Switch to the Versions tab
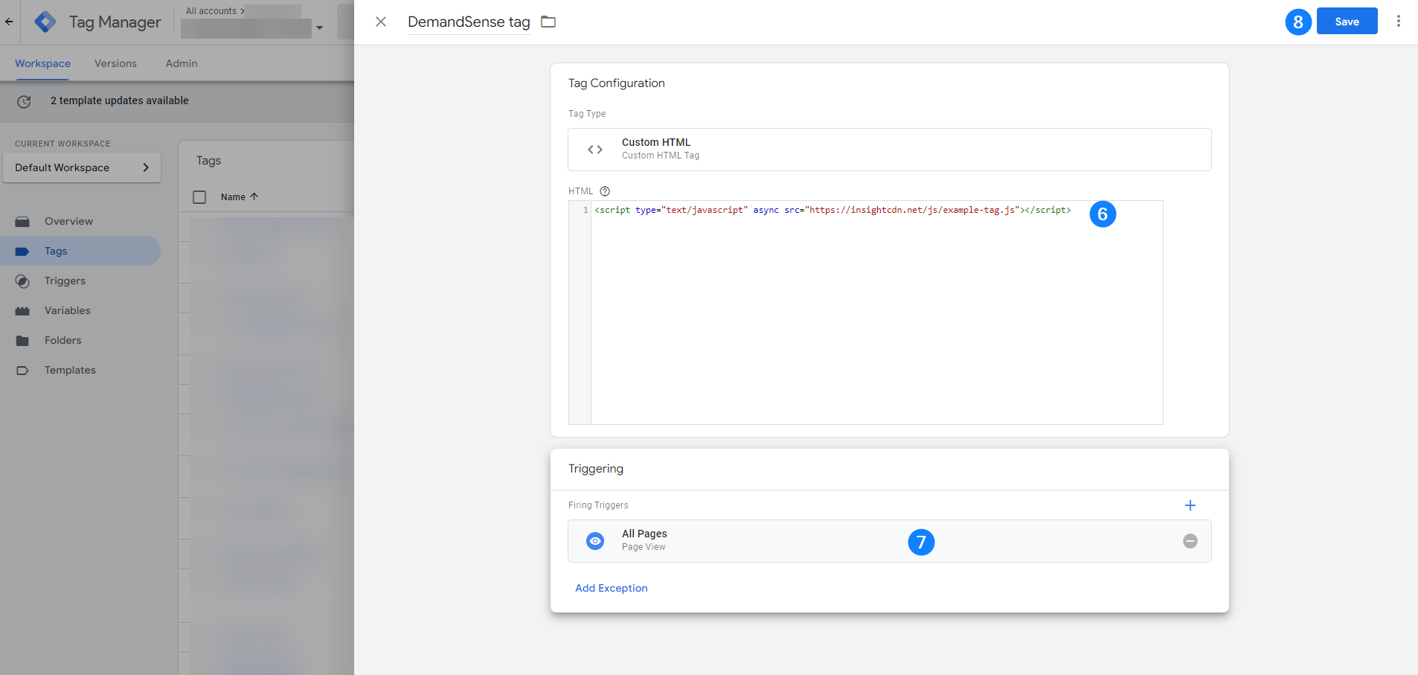The width and height of the screenshot is (1418, 675). (115, 63)
